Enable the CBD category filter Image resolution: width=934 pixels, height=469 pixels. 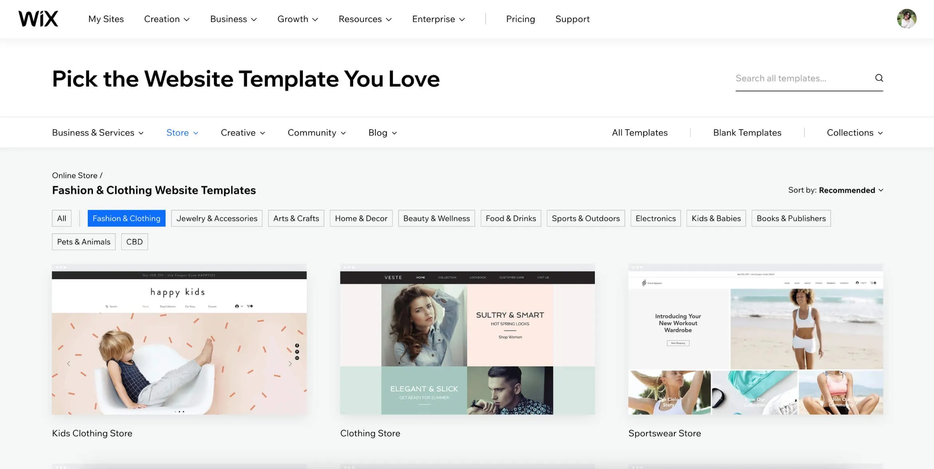pyautogui.click(x=134, y=241)
